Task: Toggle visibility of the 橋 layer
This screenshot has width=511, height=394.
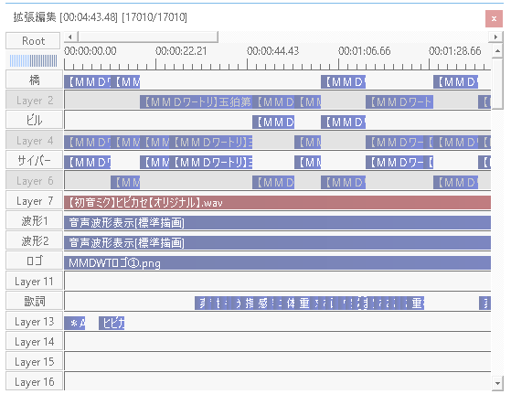Action: coord(34,80)
